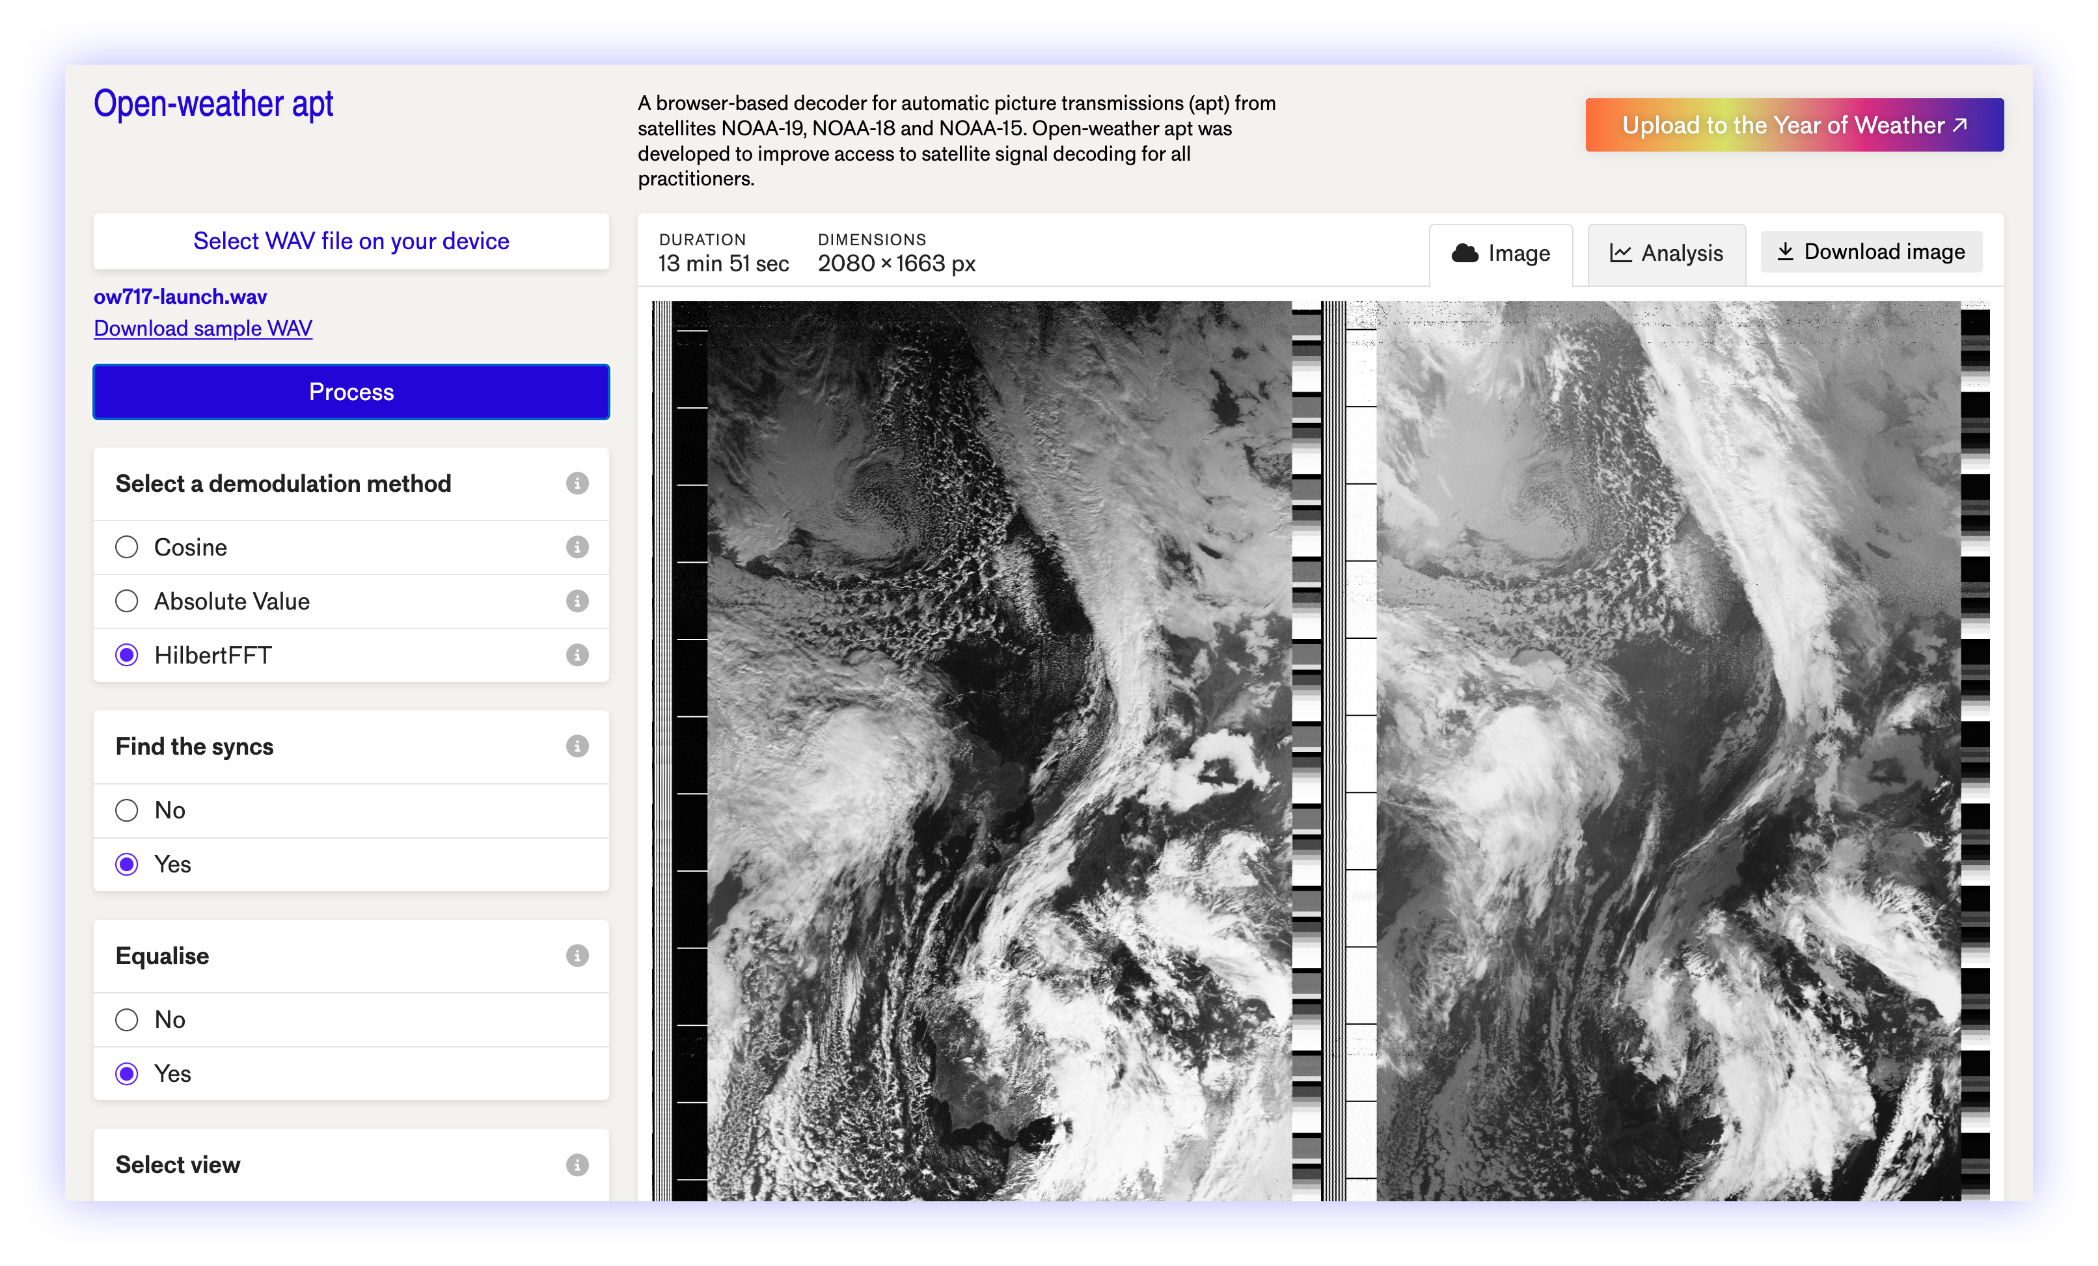Open info icon for Equalise section
2098x1266 pixels.
[577, 955]
